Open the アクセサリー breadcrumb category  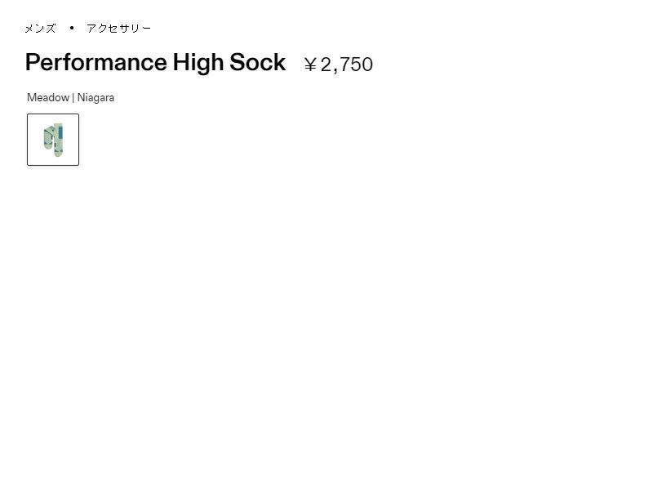coord(118,29)
